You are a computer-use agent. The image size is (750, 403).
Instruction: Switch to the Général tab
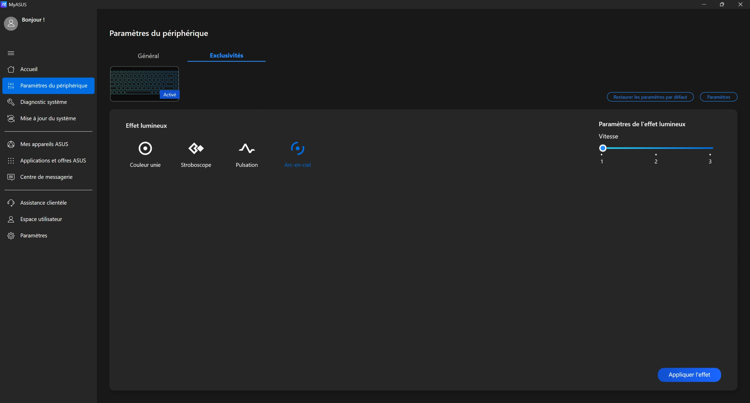148,55
